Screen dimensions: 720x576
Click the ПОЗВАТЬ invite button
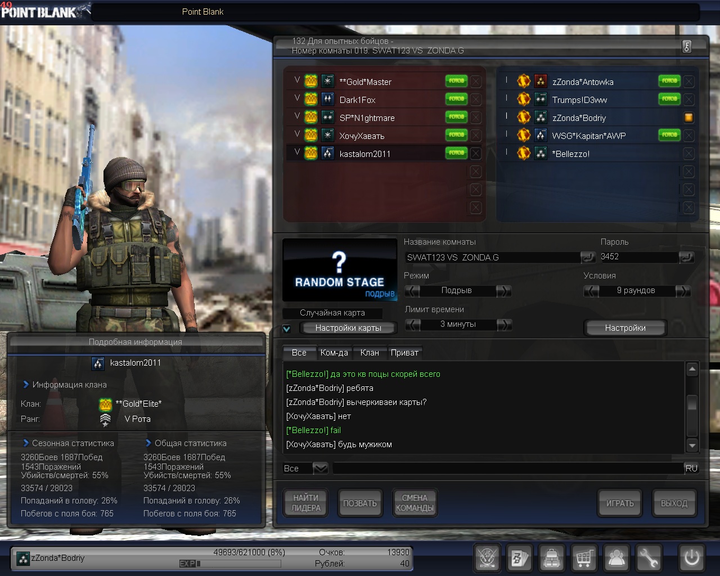click(360, 503)
